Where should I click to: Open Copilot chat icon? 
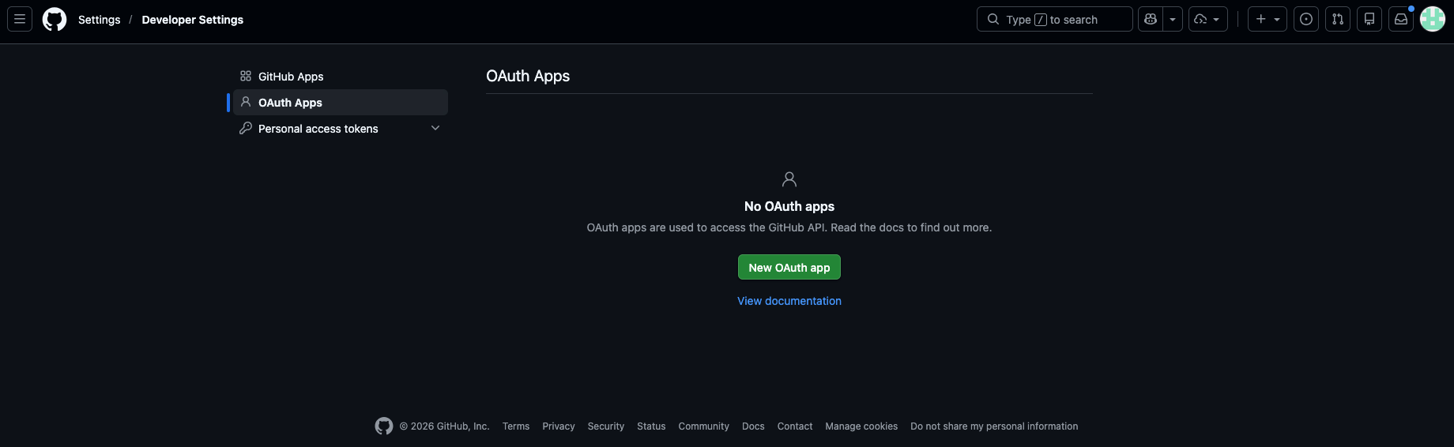[1151, 19]
